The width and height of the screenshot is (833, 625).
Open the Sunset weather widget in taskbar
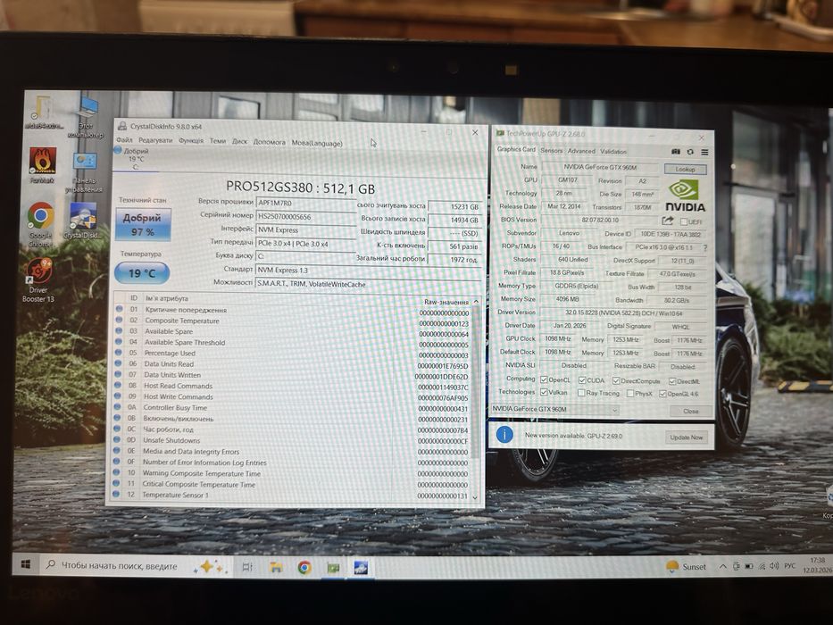coord(686,567)
